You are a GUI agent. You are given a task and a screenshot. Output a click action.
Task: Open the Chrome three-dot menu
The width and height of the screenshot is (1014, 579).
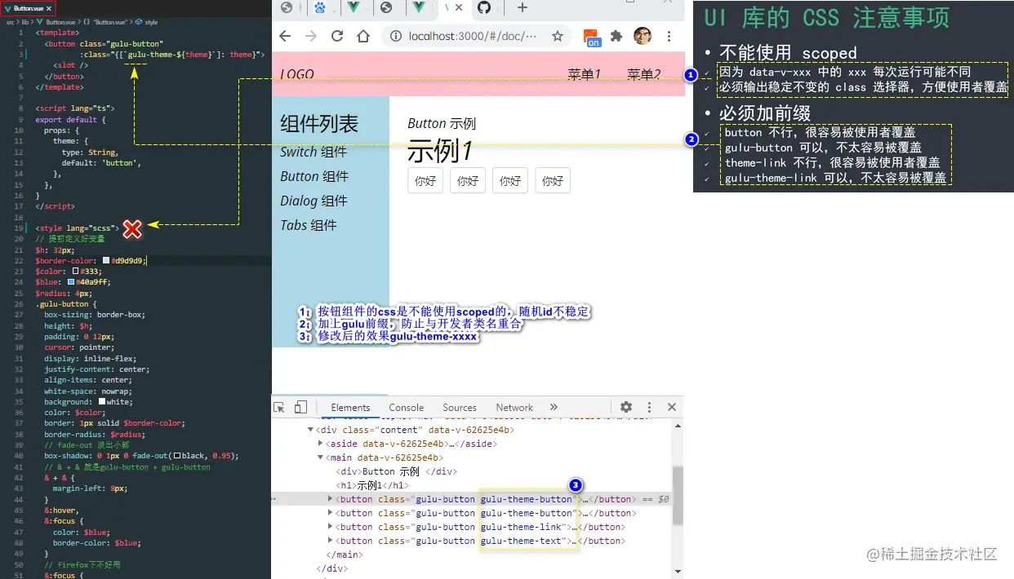tap(669, 37)
